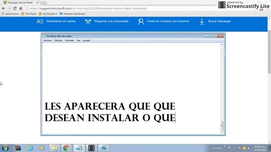Image resolution: width=271 pixels, height=152 pixels.
Task: Open a new Chrome tab
Action: coord(44,3)
